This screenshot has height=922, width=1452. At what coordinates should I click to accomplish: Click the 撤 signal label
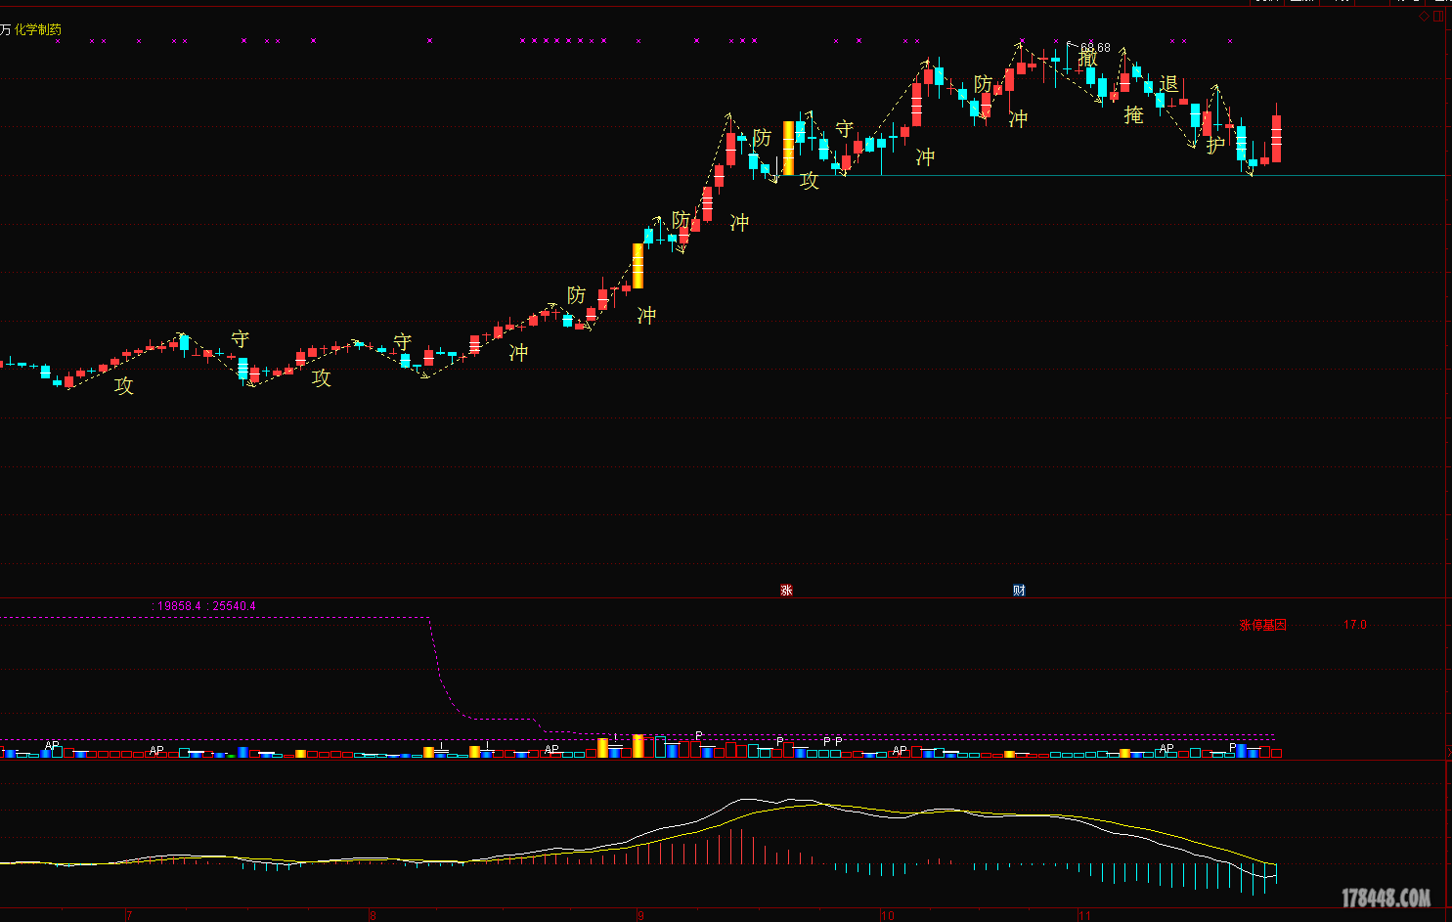[1088, 59]
